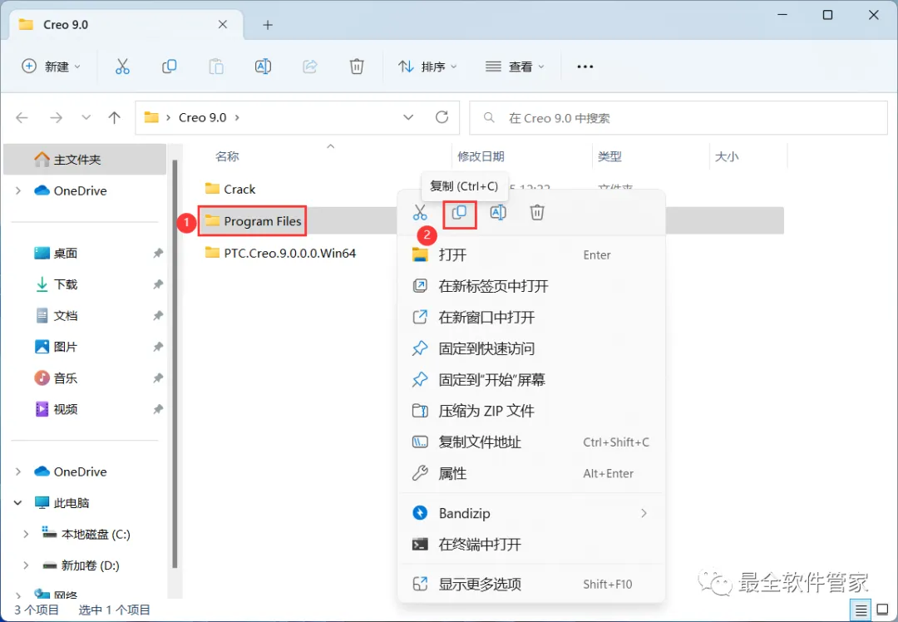
Task: Open a new tab with the plus button
Action: pos(268,25)
